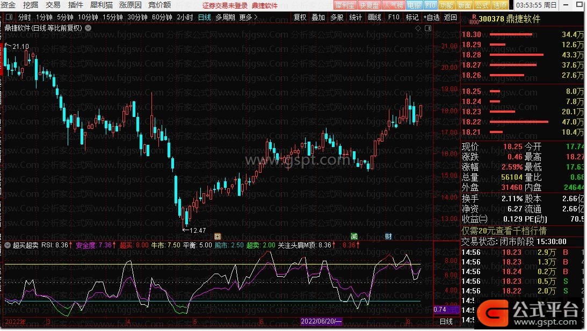This screenshot has width=587, height=331.
Task: Open the 犀利猫 menu
Action: coord(101,5)
